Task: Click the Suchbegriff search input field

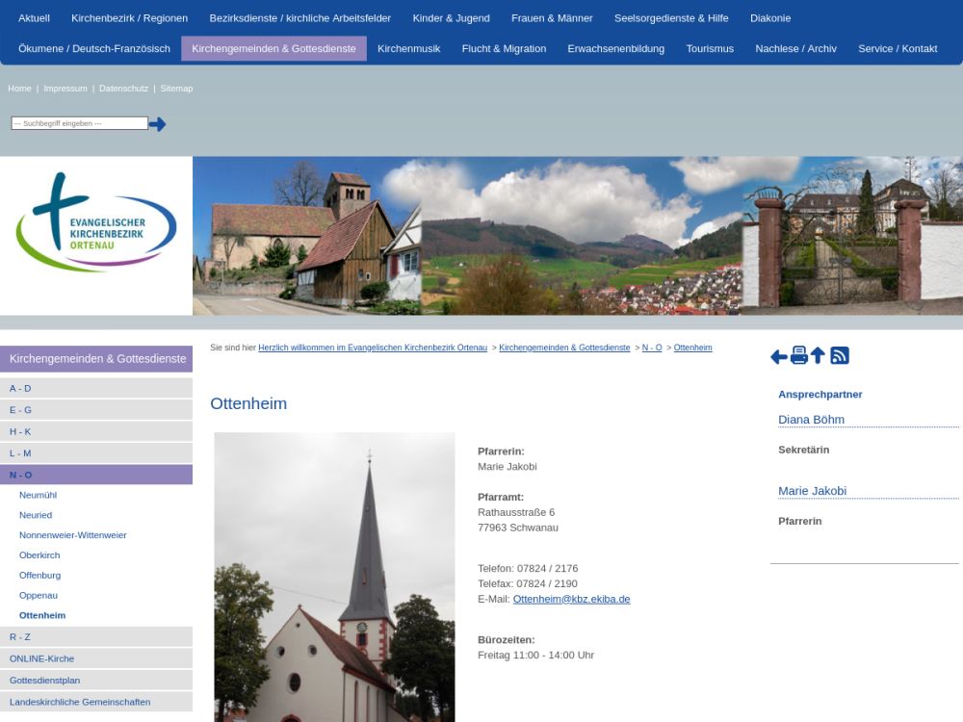Action: point(80,123)
